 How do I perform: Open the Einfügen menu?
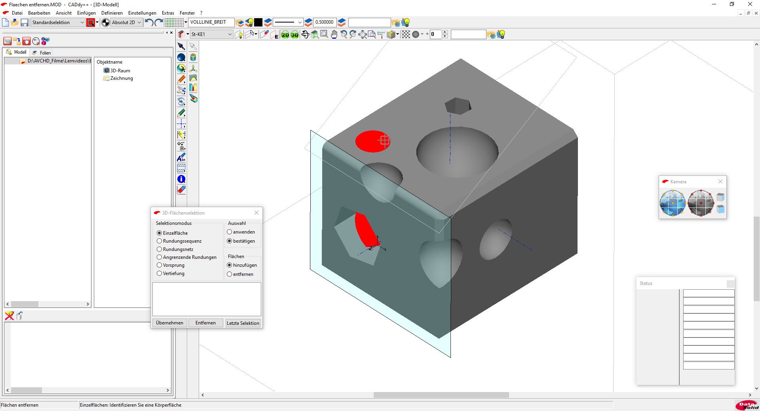(86, 13)
